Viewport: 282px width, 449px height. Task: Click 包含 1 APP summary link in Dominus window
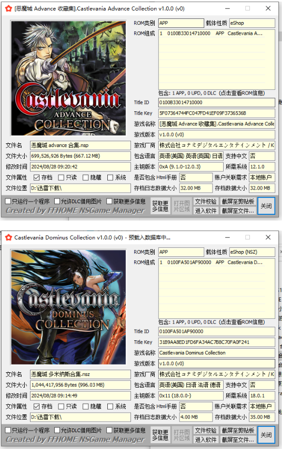(211, 322)
